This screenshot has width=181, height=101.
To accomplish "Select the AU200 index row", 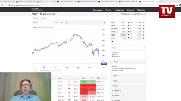I will click(x=128, y=26).
